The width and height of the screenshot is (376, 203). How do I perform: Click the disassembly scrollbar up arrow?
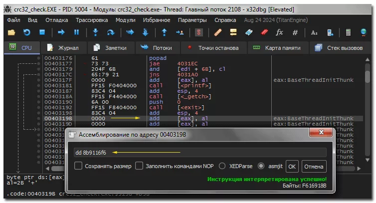click(x=367, y=59)
